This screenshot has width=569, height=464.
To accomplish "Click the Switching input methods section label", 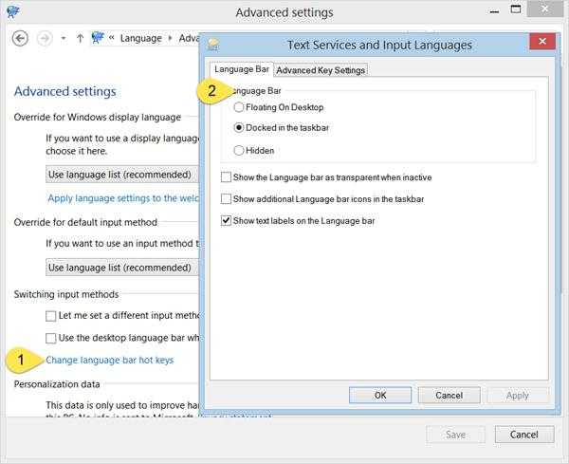I will coord(66,294).
